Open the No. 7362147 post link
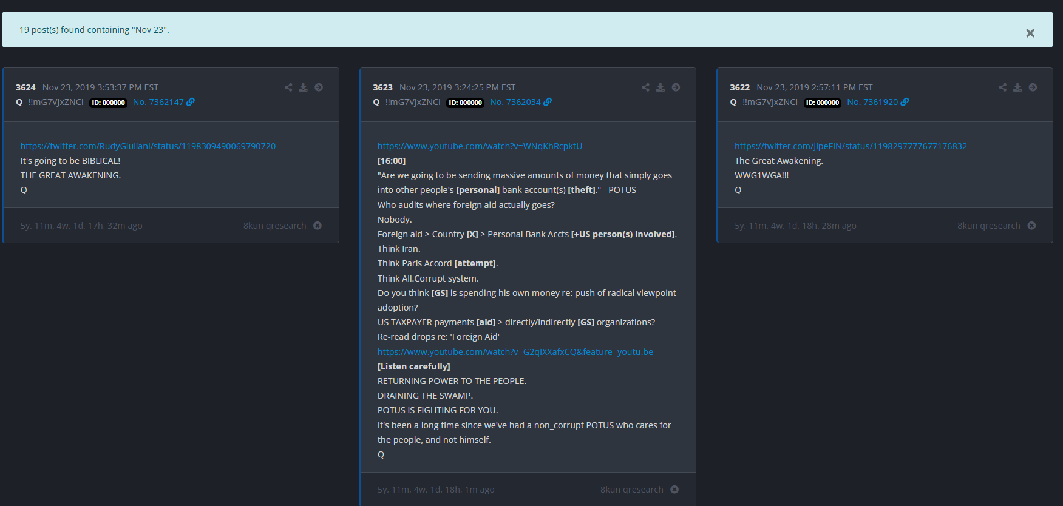The width and height of the screenshot is (1063, 506). click(163, 102)
